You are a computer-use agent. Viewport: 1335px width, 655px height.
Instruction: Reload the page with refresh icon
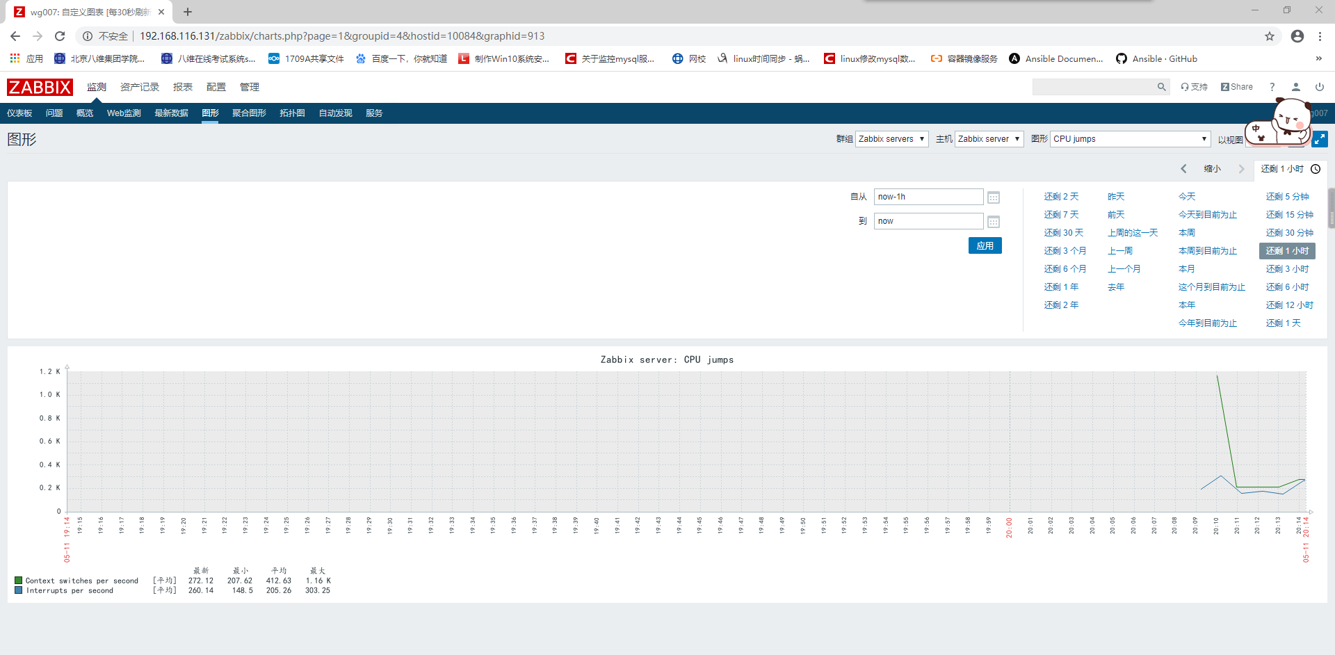pos(60,36)
